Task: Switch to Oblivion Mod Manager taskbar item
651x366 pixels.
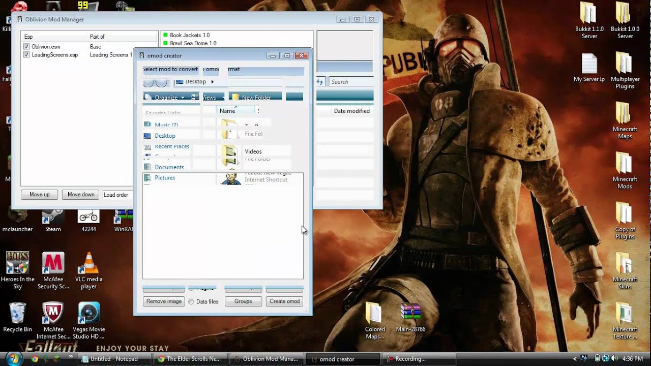Action: click(x=267, y=359)
